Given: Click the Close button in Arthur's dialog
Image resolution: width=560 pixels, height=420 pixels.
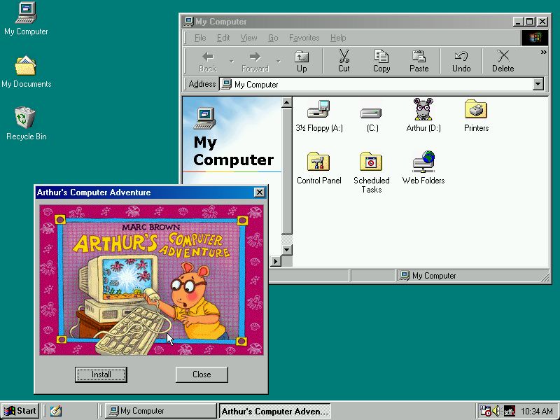Looking at the screenshot, I should coord(202,374).
